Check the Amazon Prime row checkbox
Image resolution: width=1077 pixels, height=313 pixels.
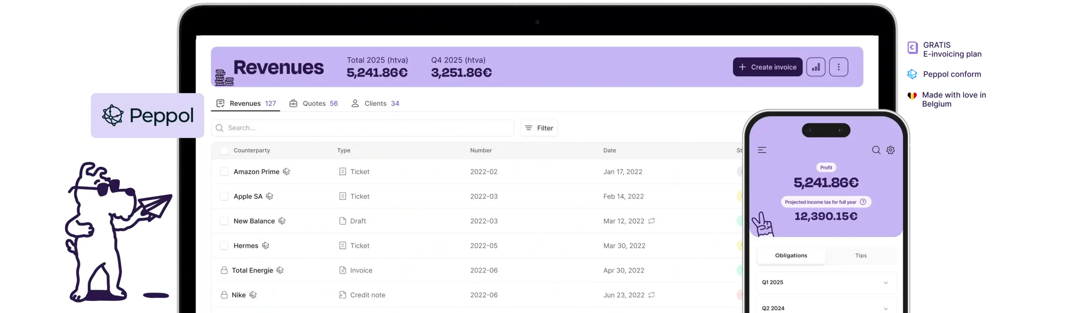(224, 172)
